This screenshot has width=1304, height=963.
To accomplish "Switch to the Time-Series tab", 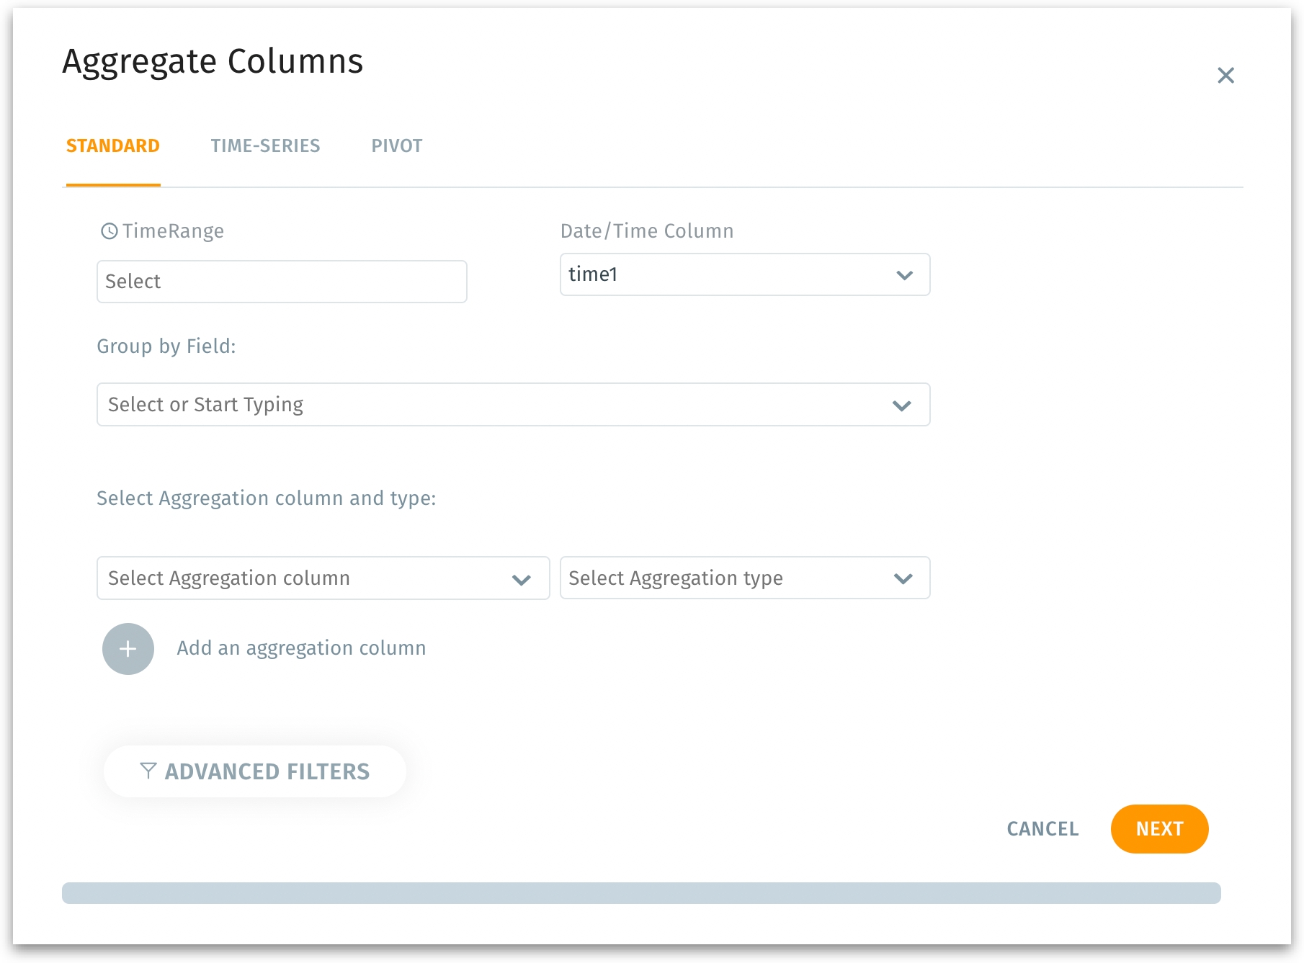I will (265, 146).
